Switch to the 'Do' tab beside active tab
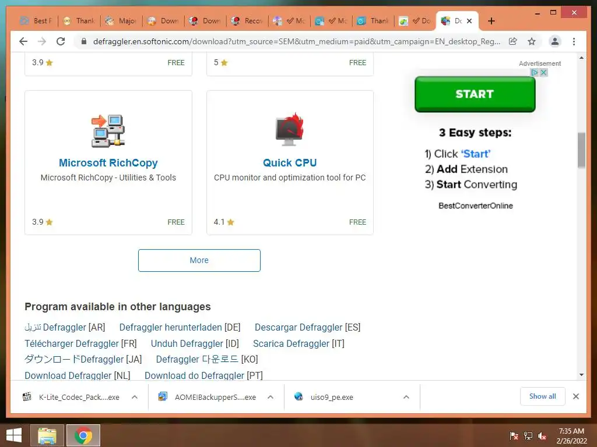 click(415, 21)
